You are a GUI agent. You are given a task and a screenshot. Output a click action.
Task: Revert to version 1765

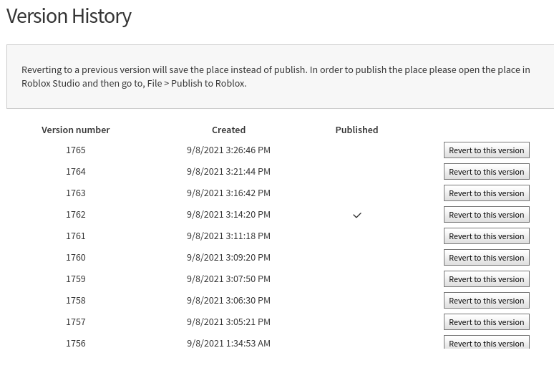(x=487, y=150)
